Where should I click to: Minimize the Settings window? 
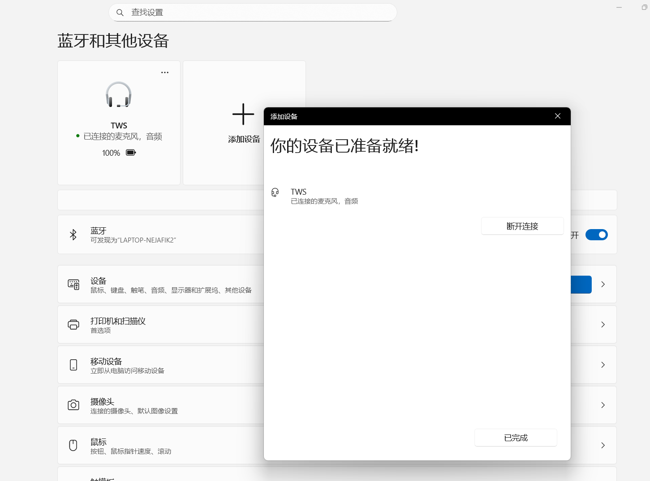619,7
